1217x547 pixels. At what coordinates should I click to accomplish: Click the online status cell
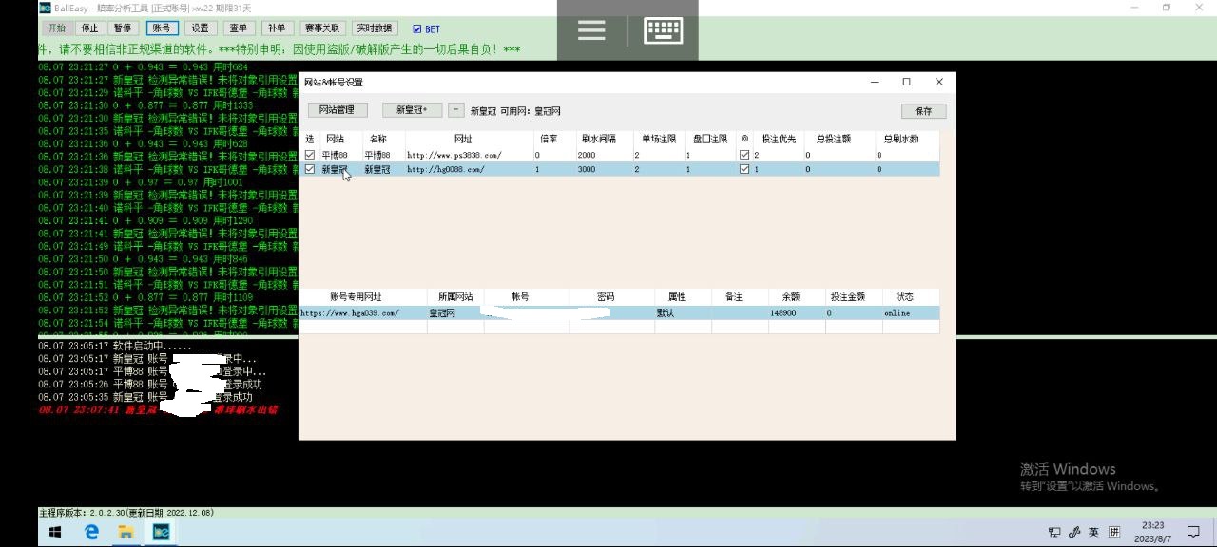pyautogui.click(x=897, y=313)
